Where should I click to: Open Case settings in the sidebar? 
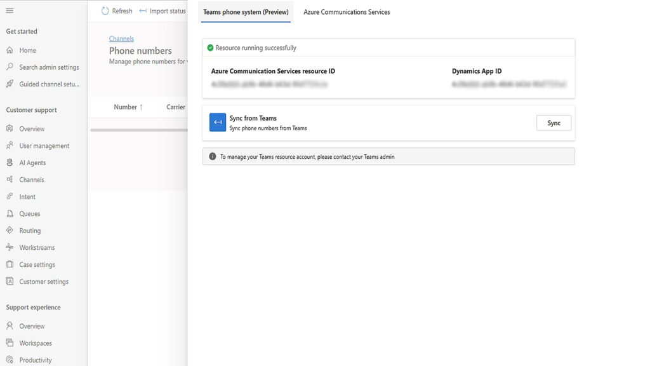37,265
